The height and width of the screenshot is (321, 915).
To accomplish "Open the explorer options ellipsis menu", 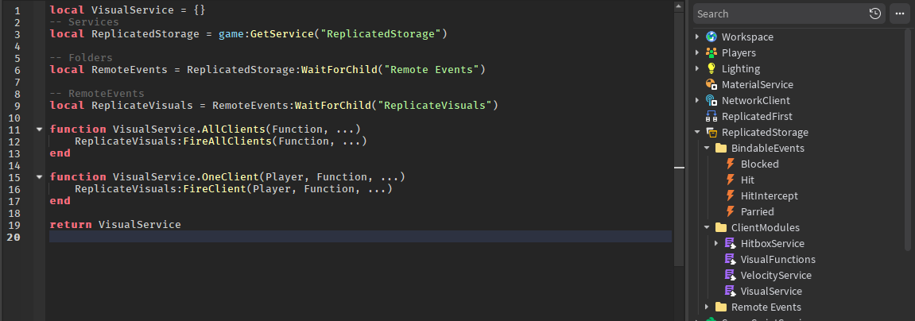I will click(900, 14).
